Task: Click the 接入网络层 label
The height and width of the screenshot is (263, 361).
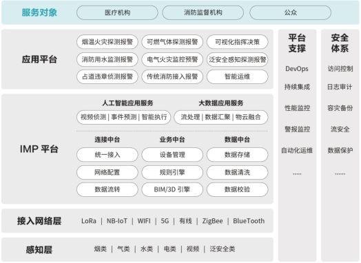Action: pos(39,221)
